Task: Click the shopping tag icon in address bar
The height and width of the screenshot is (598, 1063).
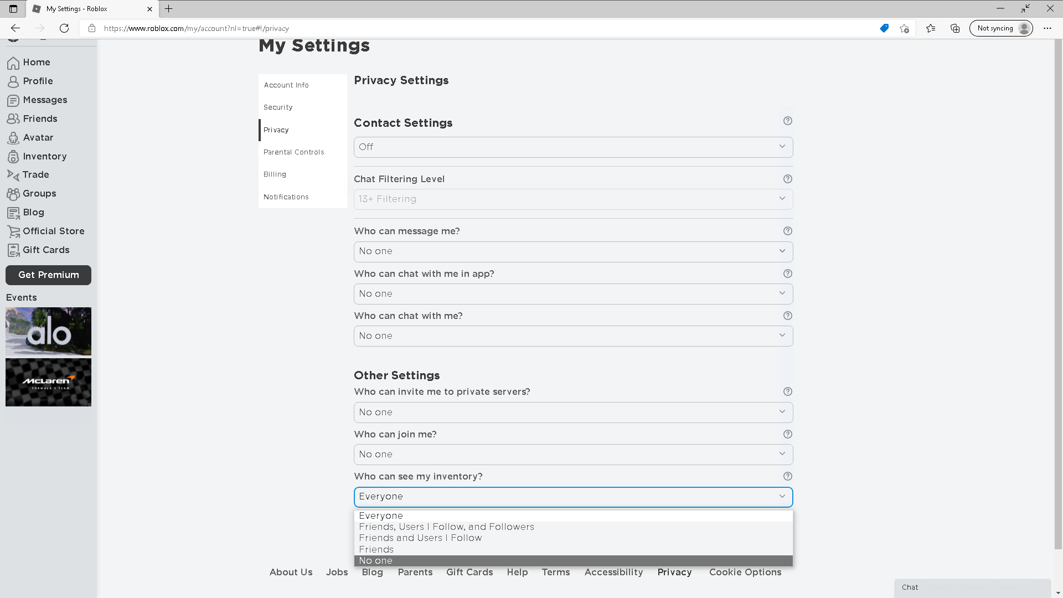Action: pos(884,28)
